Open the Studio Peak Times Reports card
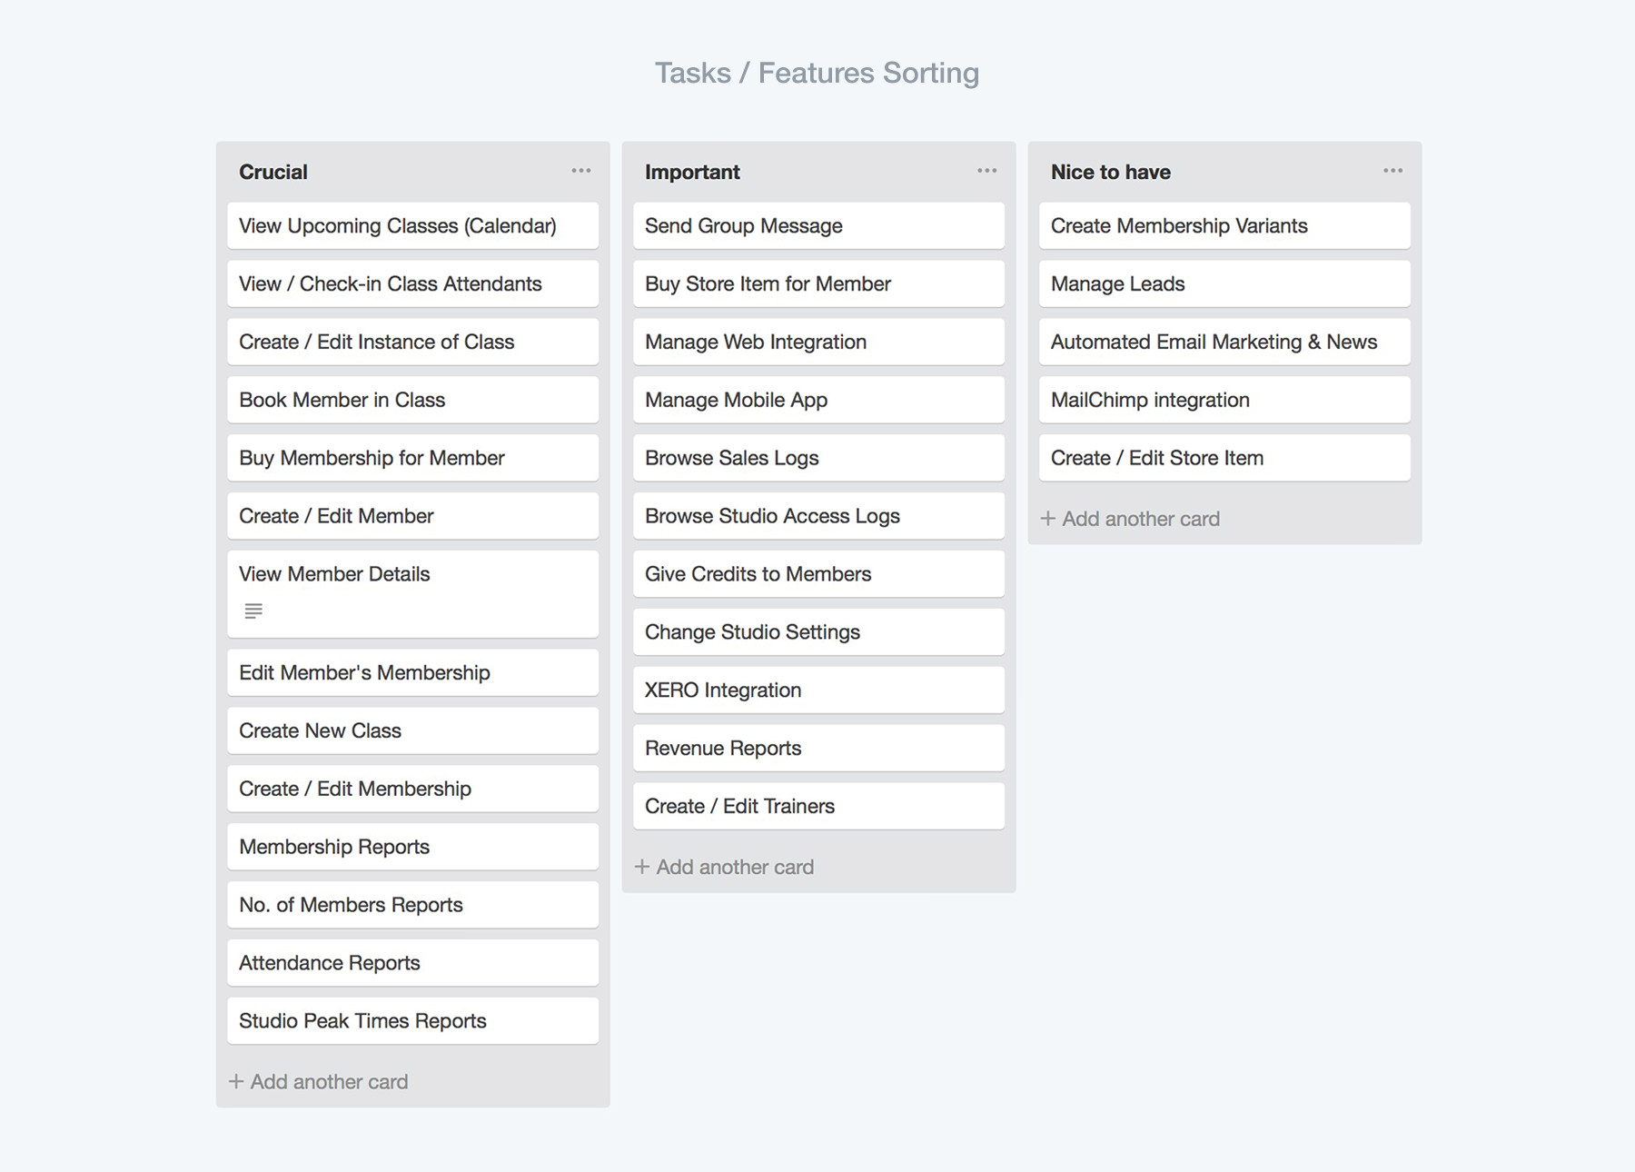The image size is (1635, 1172). (413, 1020)
